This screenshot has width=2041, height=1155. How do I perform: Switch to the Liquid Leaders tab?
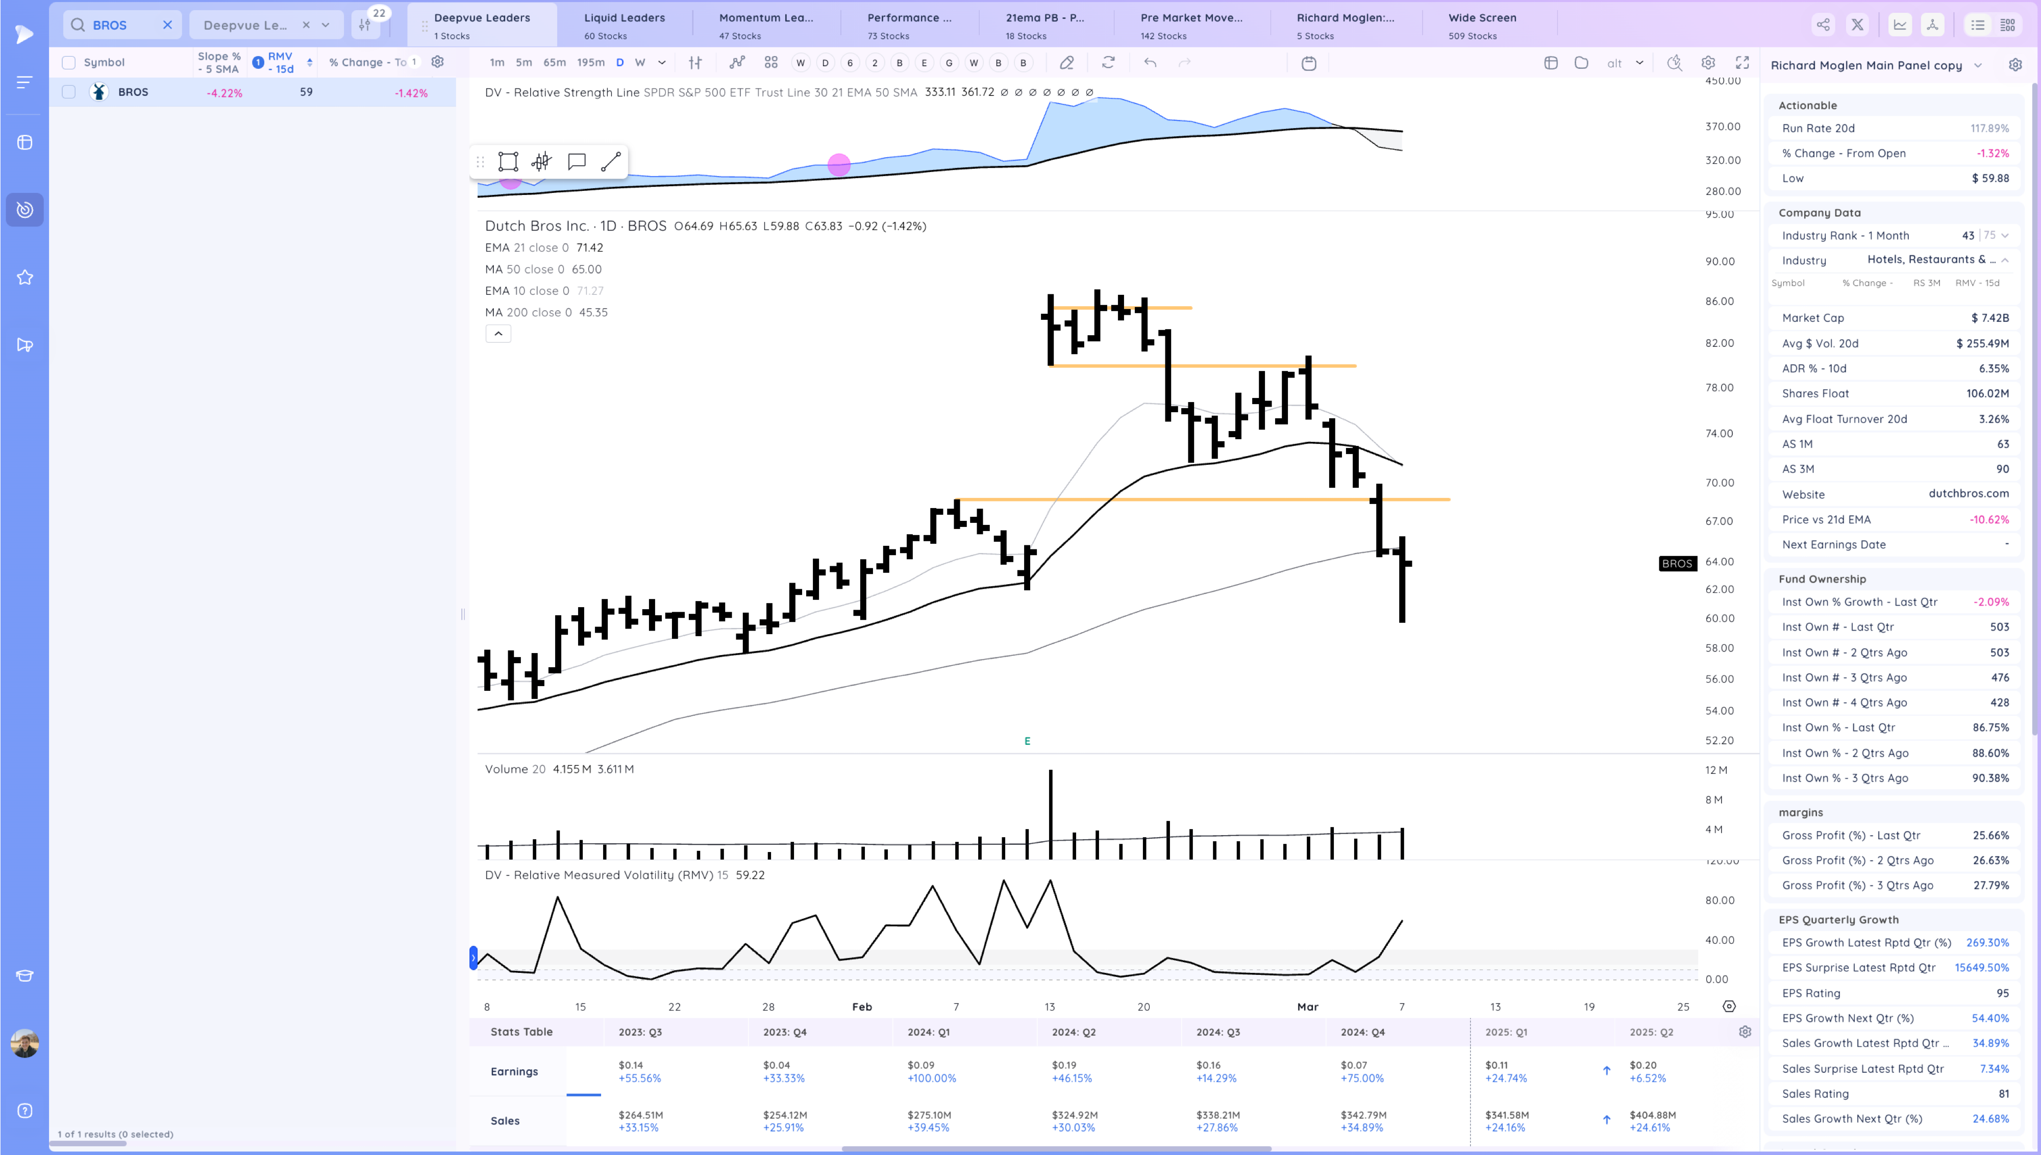(x=624, y=26)
